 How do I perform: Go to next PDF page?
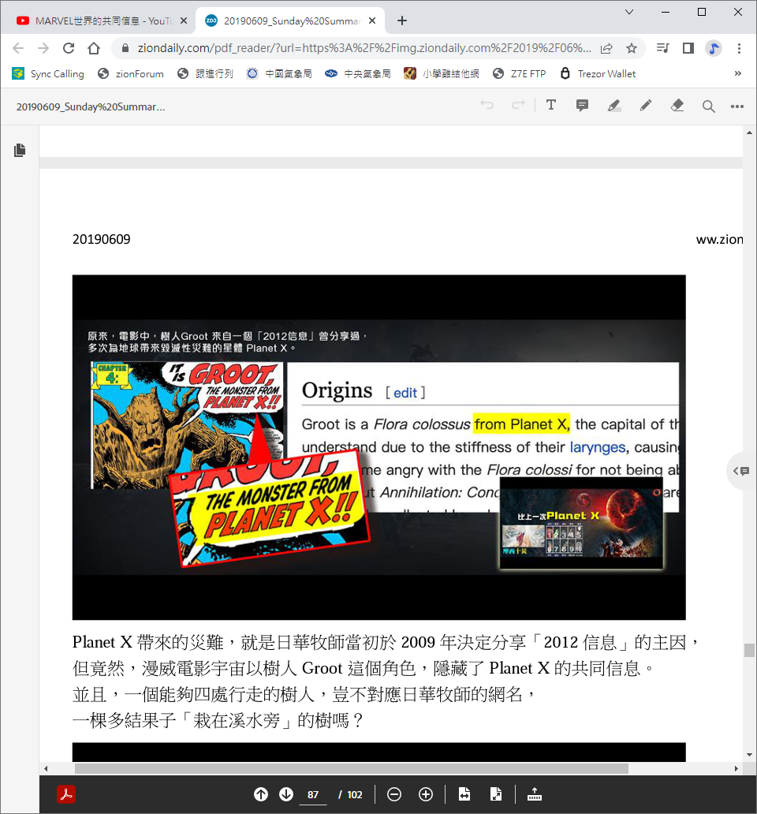tap(286, 794)
